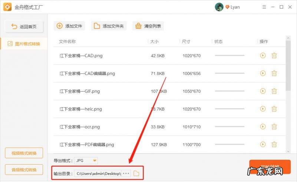Click the 金舟格式工厂 app logo icon

7,7
